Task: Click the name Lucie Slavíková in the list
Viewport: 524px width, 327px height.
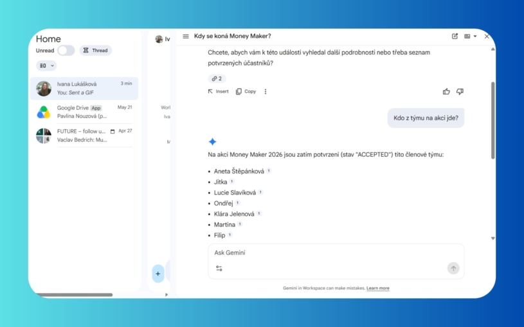Action: coord(235,192)
